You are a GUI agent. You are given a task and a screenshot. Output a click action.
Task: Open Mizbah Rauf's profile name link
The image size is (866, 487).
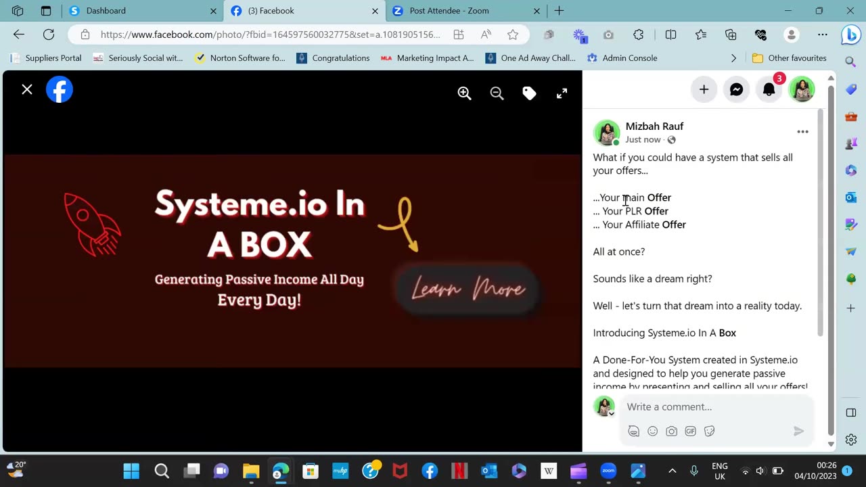coord(654,126)
